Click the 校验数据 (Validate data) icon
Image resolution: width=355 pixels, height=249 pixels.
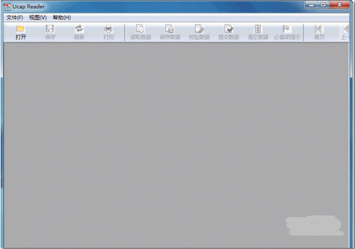(x=199, y=29)
